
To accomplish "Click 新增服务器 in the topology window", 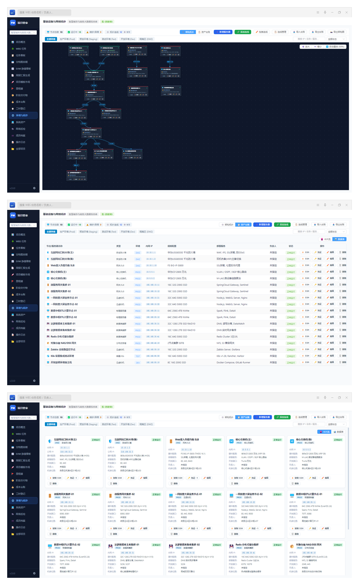I will (223, 32).
